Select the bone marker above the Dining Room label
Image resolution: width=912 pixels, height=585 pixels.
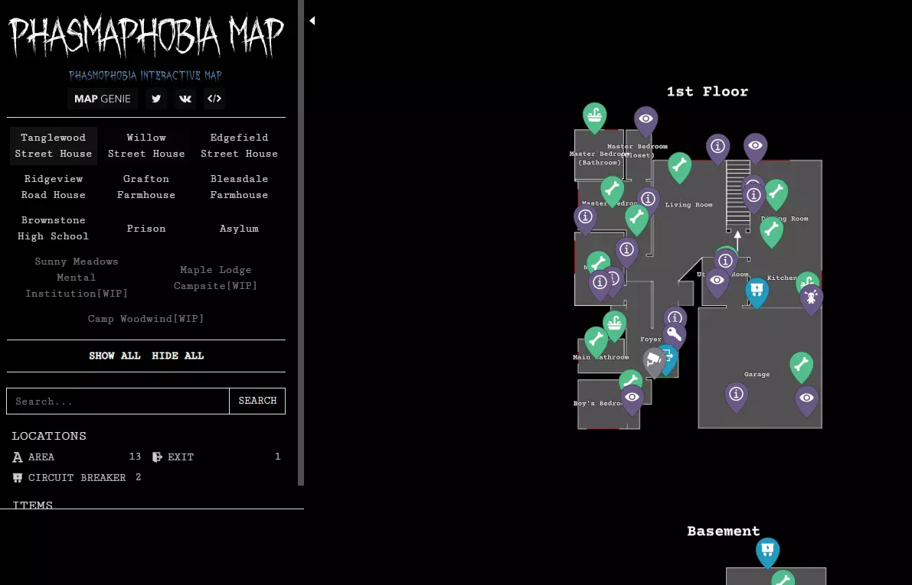(x=776, y=193)
